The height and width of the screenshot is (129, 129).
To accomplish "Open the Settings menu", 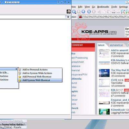I will pos(124,7).
